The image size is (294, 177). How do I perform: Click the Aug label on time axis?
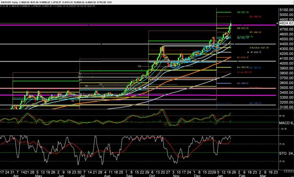(x=107, y=176)
